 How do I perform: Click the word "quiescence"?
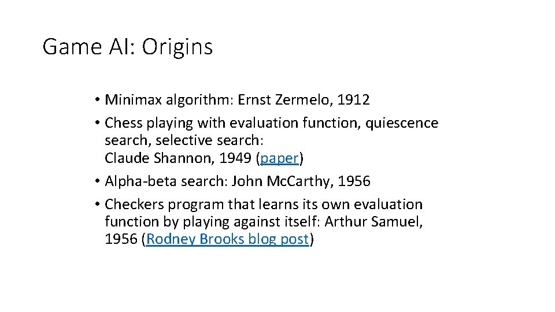click(402, 123)
